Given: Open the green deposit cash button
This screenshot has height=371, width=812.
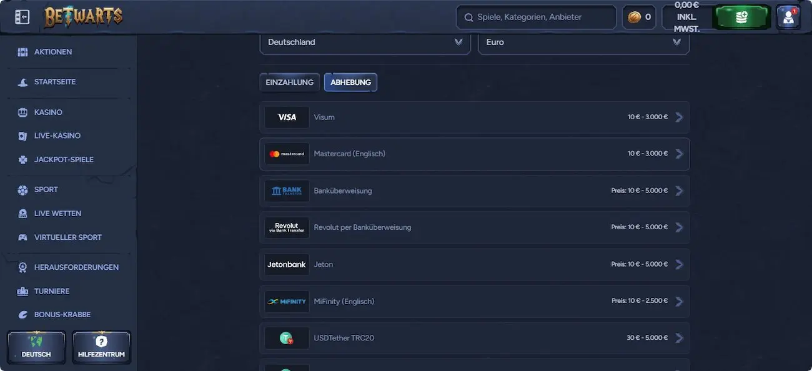Looking at the screenshot, I should [741, 17].
